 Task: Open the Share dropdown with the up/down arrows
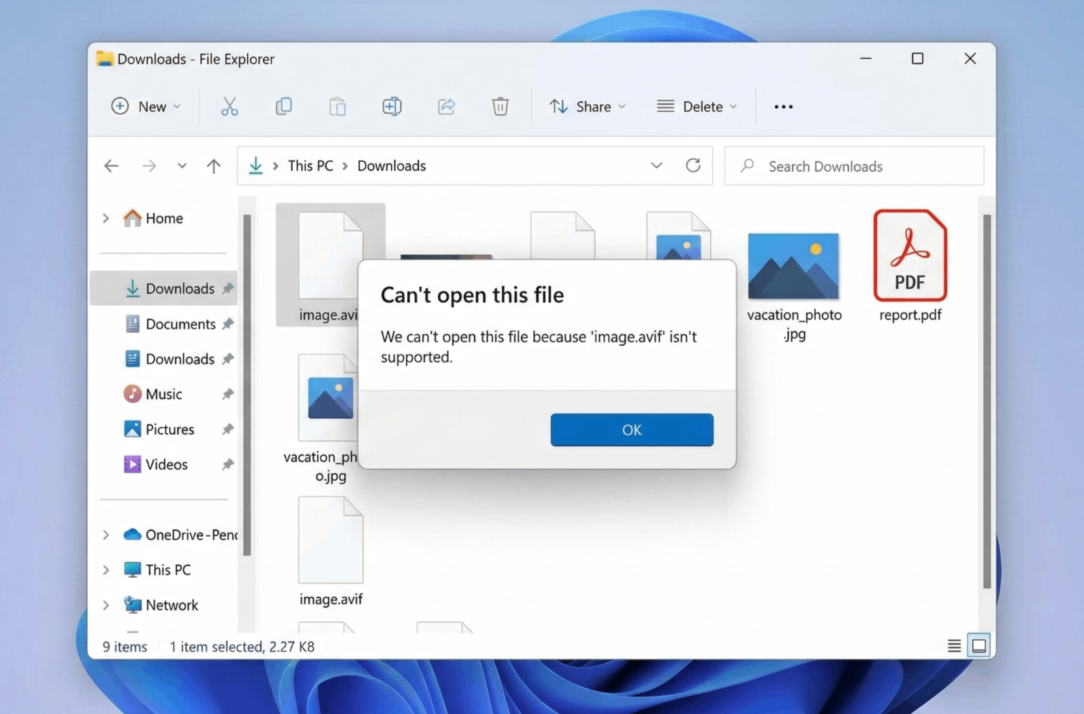pos(588,106)
